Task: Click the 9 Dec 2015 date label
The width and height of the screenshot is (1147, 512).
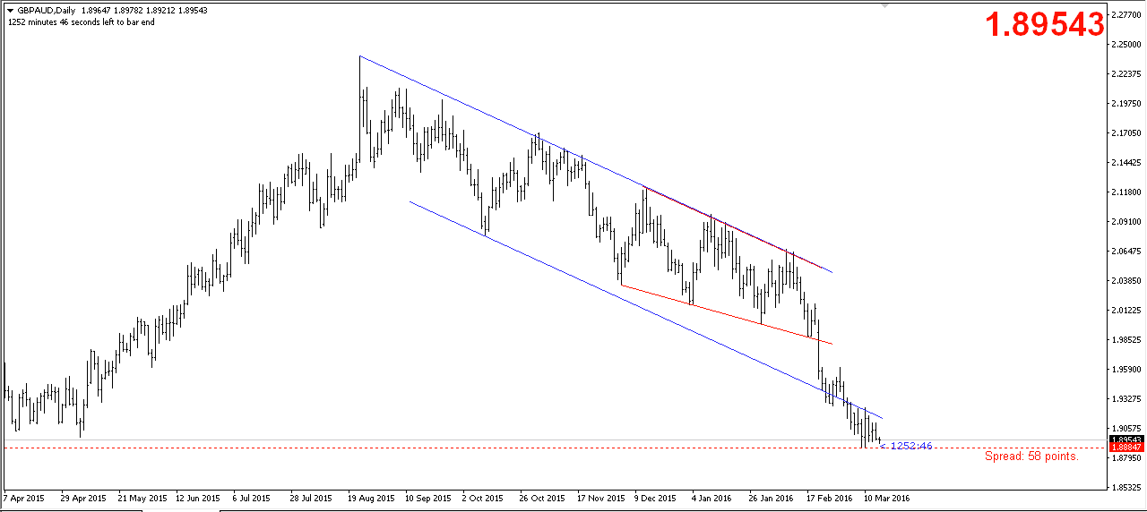Action: point(655,498)
